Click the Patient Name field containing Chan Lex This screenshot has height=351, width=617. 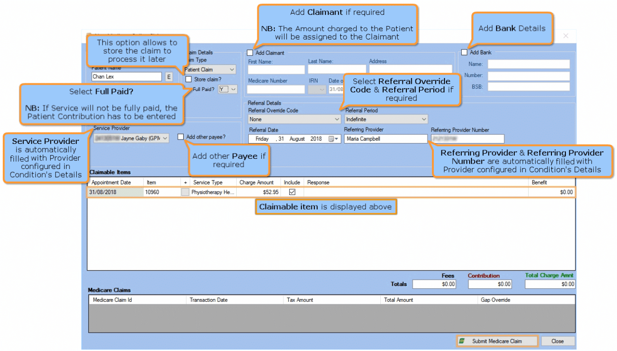point(127,77)
